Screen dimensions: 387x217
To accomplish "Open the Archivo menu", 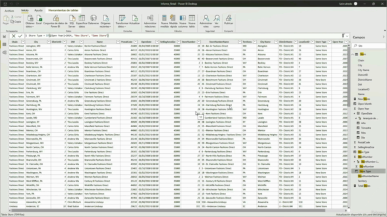I will click(9, 11).
